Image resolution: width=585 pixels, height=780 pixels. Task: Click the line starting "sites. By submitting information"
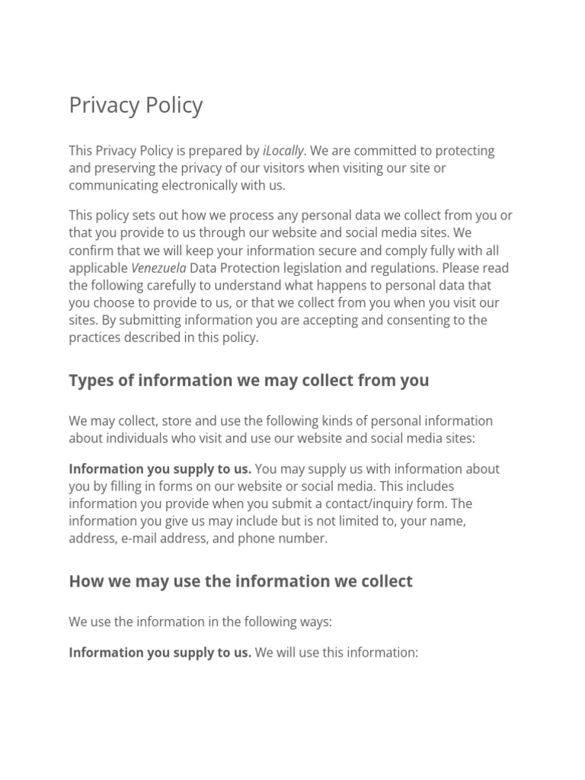(x=277, y=320)
